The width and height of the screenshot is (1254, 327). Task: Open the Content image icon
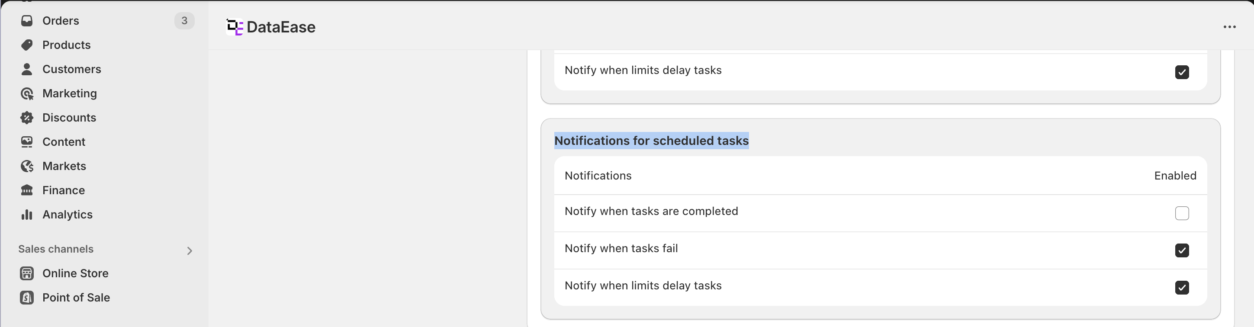coord(27,141)
